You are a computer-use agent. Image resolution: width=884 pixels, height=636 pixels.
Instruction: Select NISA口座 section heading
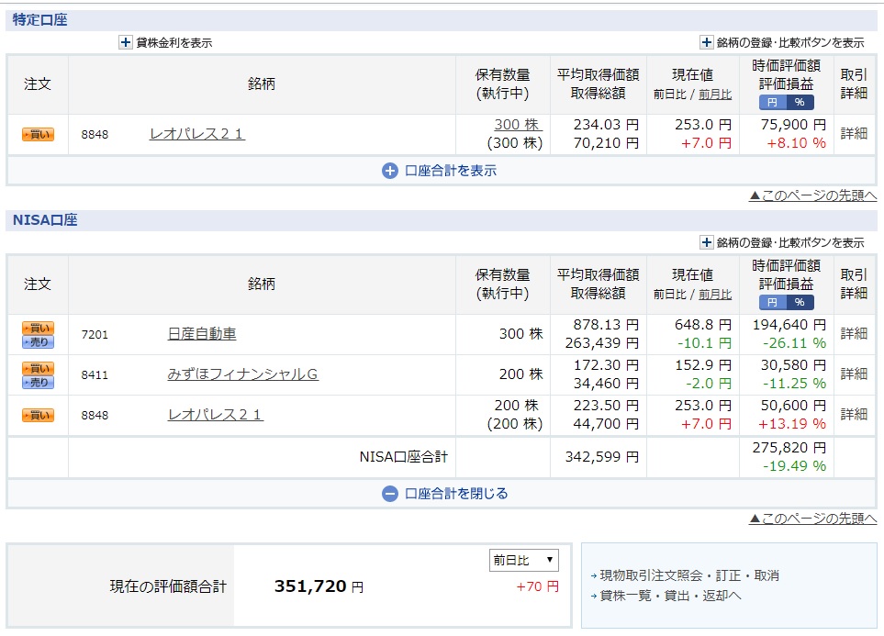tap(45, 220)
